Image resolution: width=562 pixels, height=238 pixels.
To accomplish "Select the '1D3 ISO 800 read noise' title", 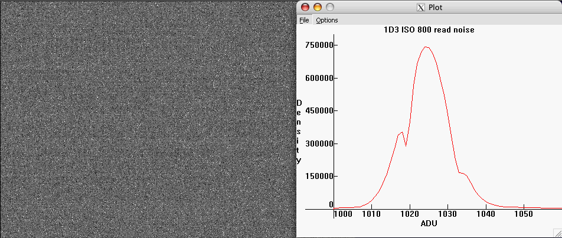I will point(429,29).
